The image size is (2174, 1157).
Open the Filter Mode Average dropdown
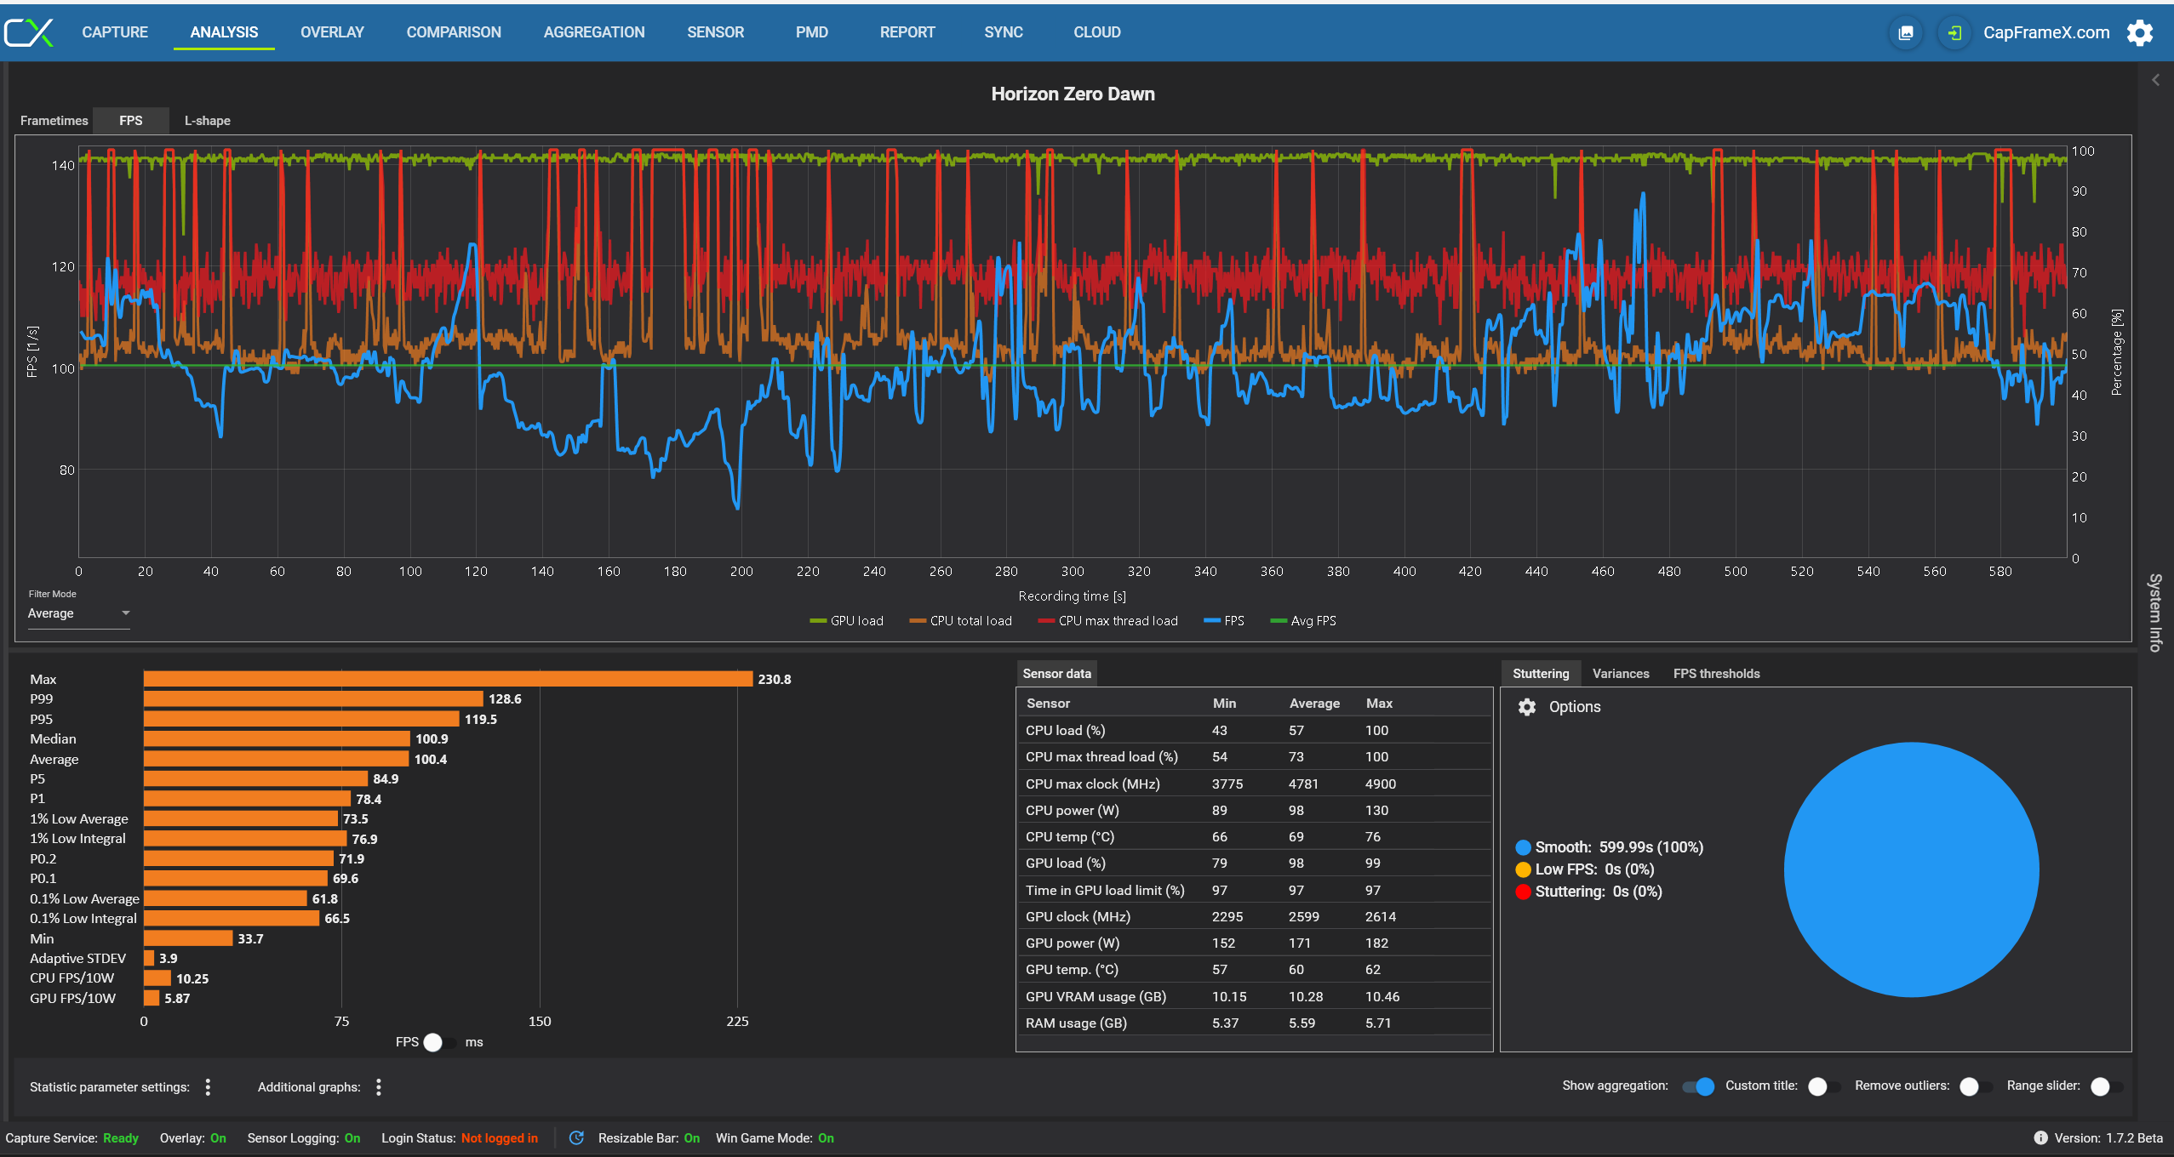[x=78, y=613]
